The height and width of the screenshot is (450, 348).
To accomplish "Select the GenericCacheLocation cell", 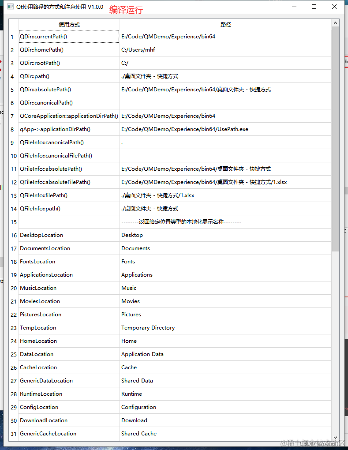I will click(69, 433).
